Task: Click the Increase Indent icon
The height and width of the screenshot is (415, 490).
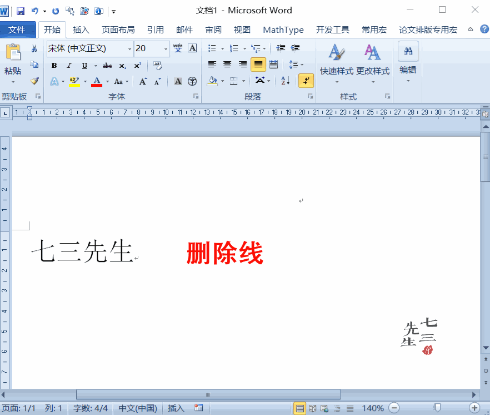Action: [x=296, y=48]
